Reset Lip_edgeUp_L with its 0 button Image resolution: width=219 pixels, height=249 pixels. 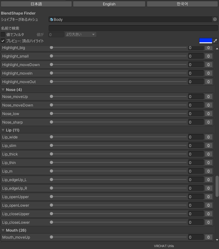[209, 180]
